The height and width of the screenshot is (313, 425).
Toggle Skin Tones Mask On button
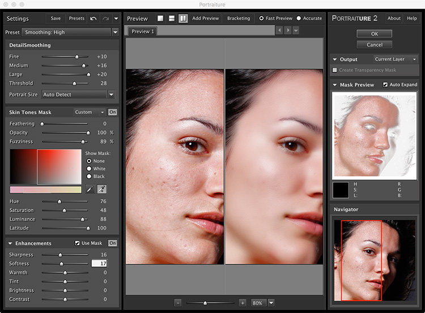[x=113, y=112]
